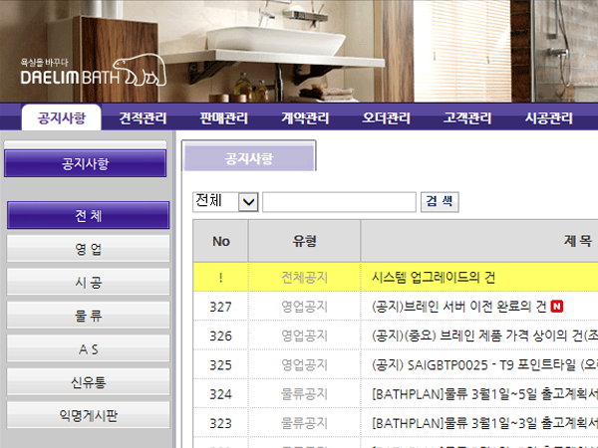Click 물류공지 type in row 323
Image resolution: width=598 pixels, height=448 pixels.
(x=304, y=423)
